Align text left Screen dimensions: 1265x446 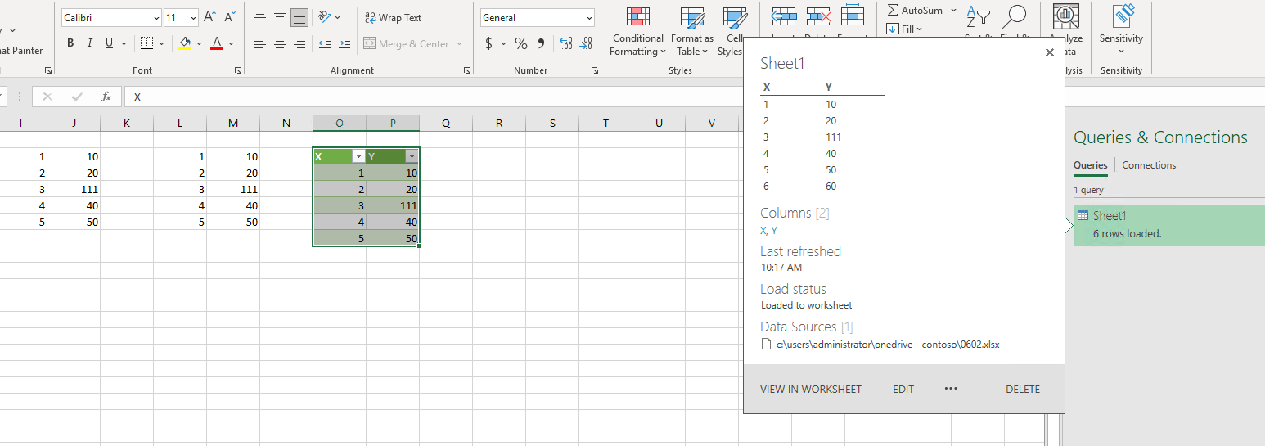pos(260,43)
